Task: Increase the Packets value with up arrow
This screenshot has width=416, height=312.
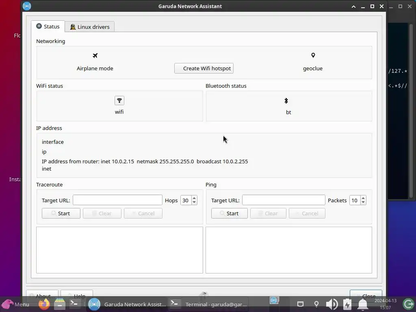Action: [x=363, y=198]
